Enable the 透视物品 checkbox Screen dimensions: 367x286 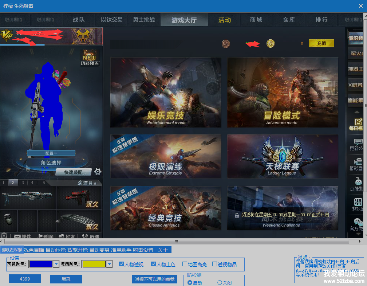pos(214,264)
